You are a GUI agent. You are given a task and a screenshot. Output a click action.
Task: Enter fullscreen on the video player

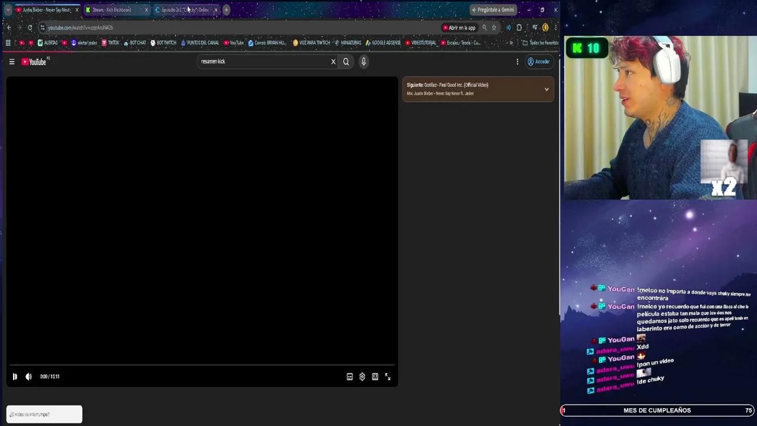coord(388,376)
